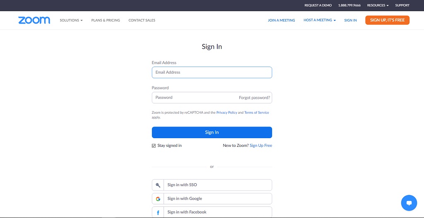The height and width of the screenshot is (218, 424).
Task: Click the Zoom logo
Action: tap(34, 20)
